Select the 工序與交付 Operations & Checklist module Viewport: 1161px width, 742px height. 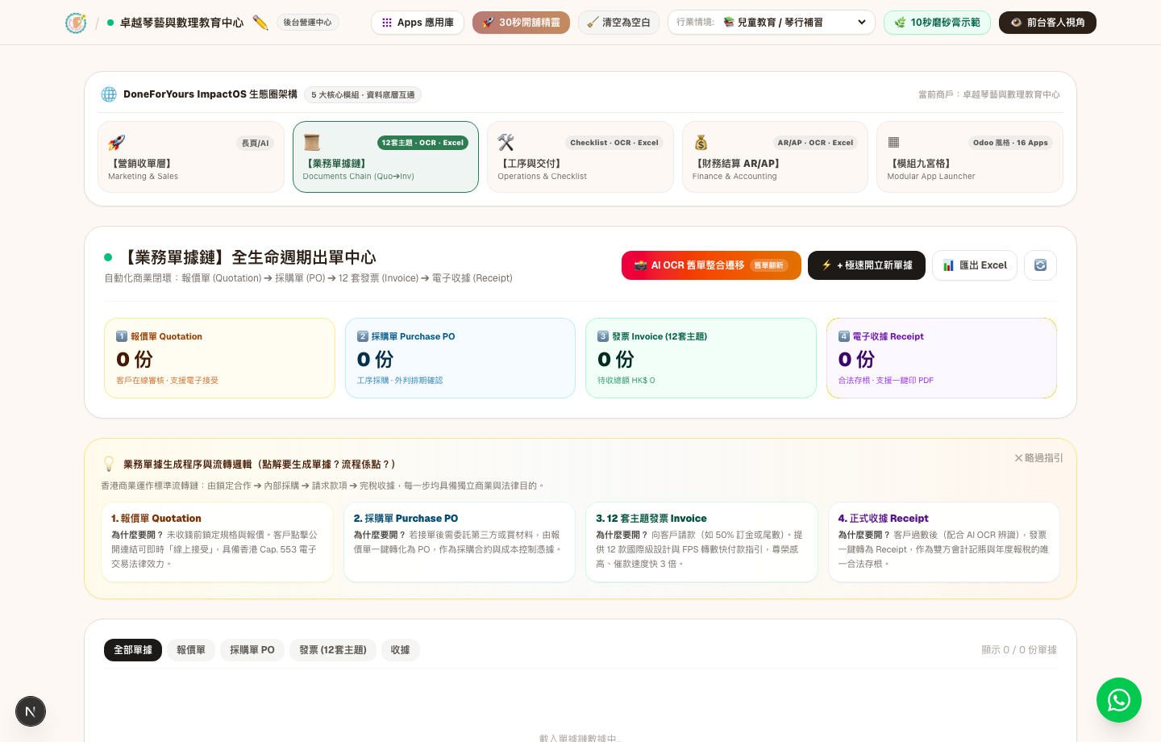[x=580, y=157]
